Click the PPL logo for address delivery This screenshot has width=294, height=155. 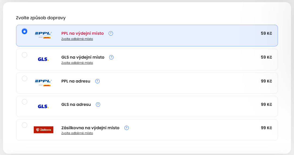pyautogui.click(x=43, y=83)
